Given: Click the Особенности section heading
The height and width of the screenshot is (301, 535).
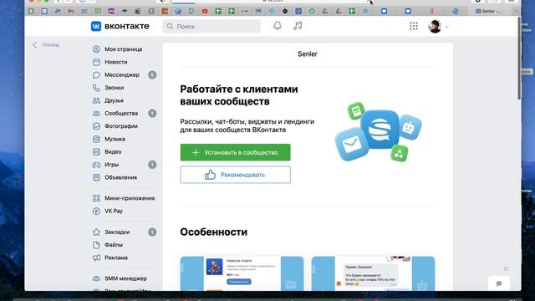Looking at the screenshot, I should [x=214, y=232].
